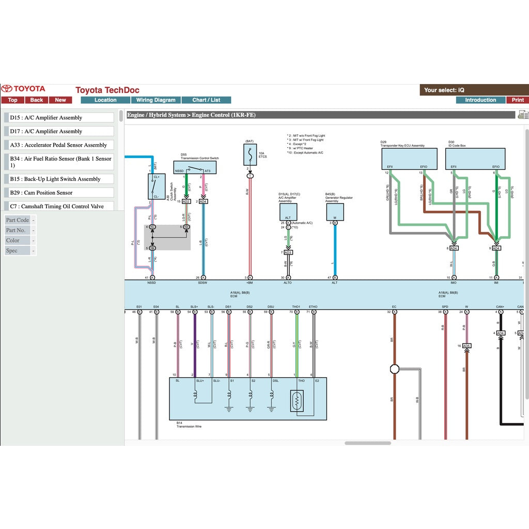Click the D55 Transmission Control Switch symbol
The height and width of the screenshot is (529, 529).
pos(195,167)
